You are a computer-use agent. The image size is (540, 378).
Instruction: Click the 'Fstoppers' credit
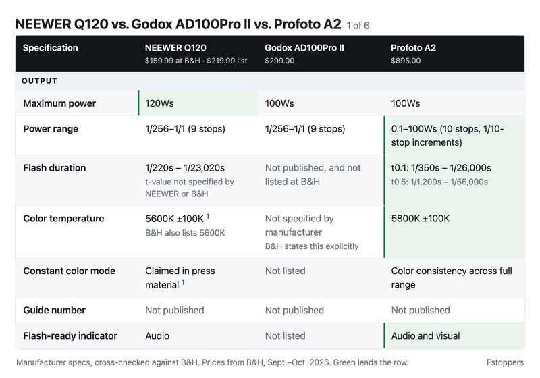(x=505, y=362)
